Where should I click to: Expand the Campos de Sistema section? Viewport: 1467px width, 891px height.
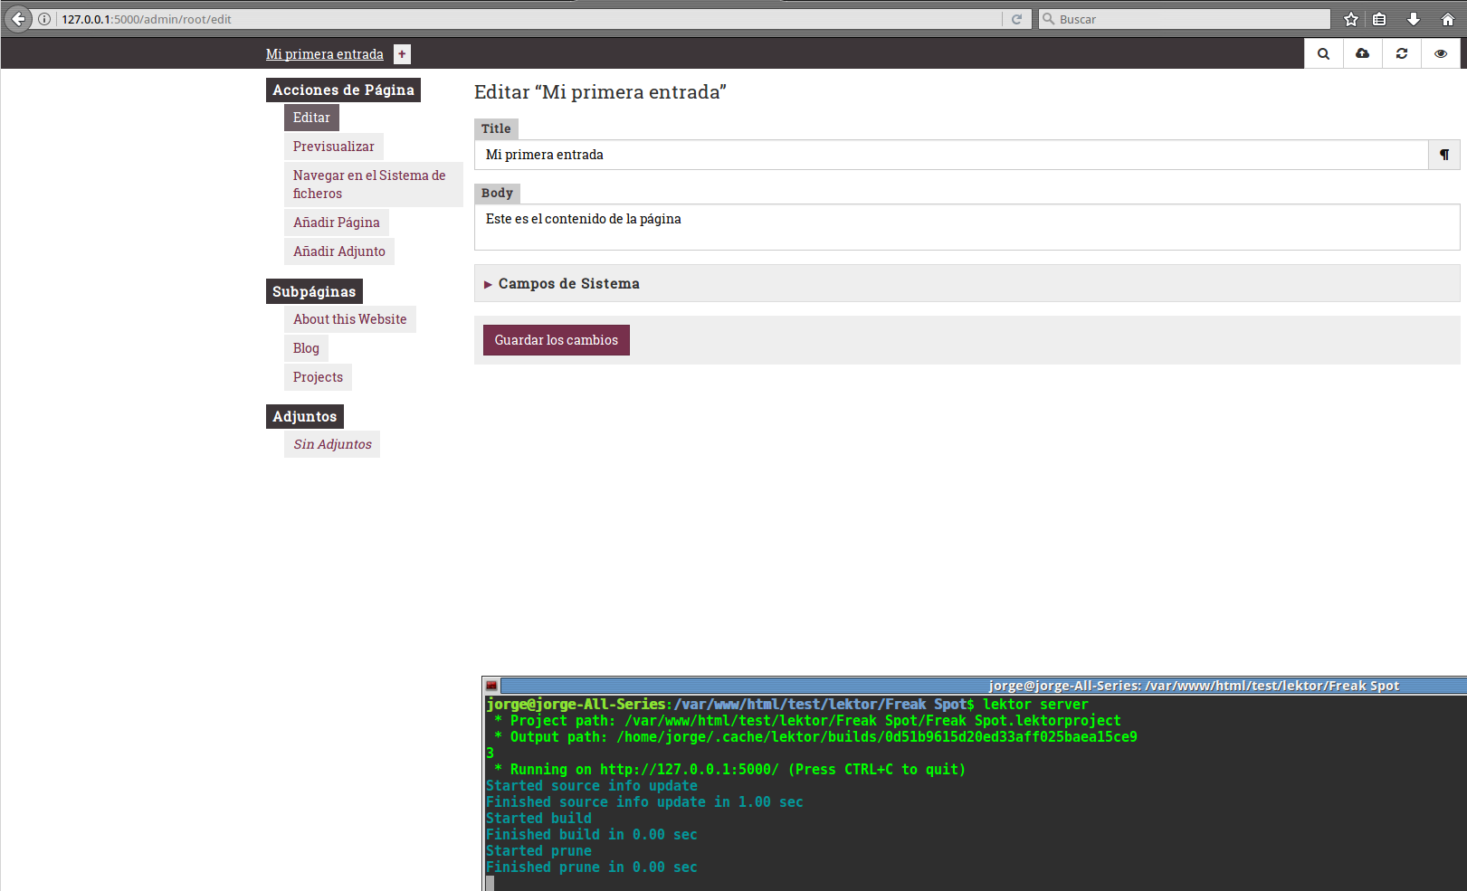point(568,284)
